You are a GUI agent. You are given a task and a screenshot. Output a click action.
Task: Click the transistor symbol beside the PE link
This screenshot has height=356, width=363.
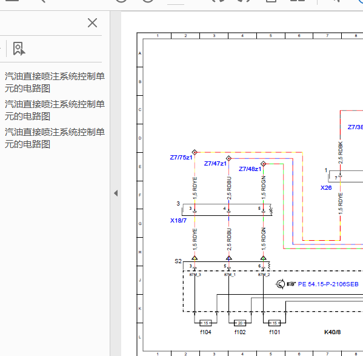point(281,284)
